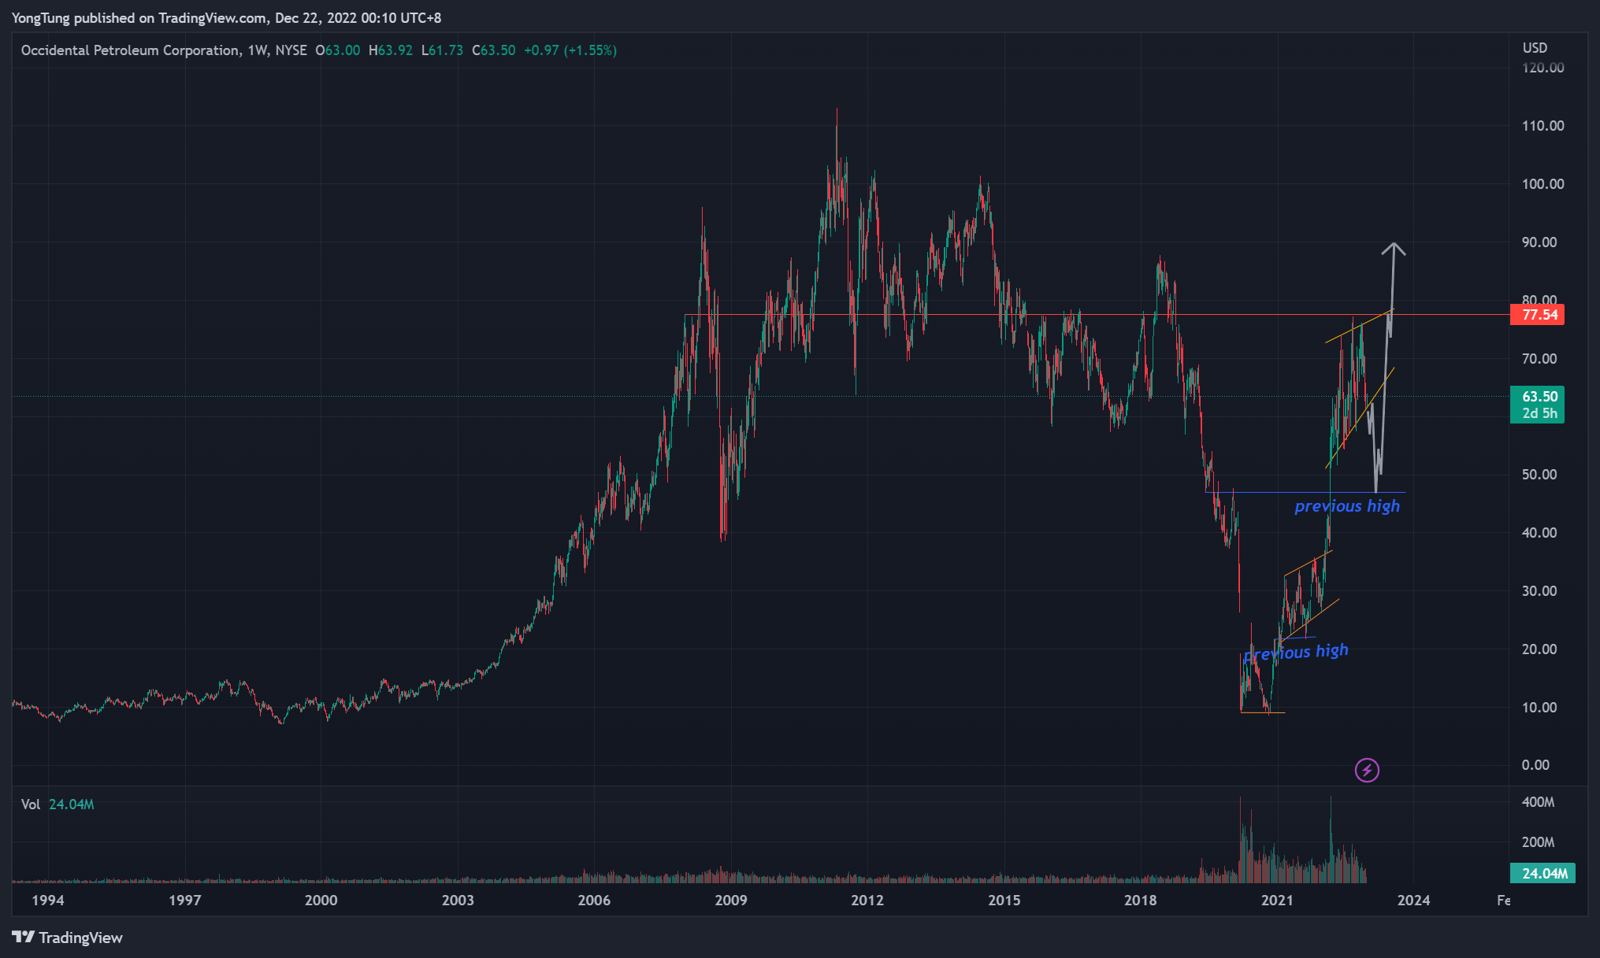Viewport: 1600px width, 958px height.
Task: Click the 2009 label on time axis
Action: click(730, 901)
